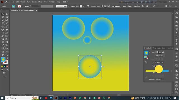This screenshot has width=179, height=100.
Task: Pick the Line Segment tool
Action: click(7, 24)
